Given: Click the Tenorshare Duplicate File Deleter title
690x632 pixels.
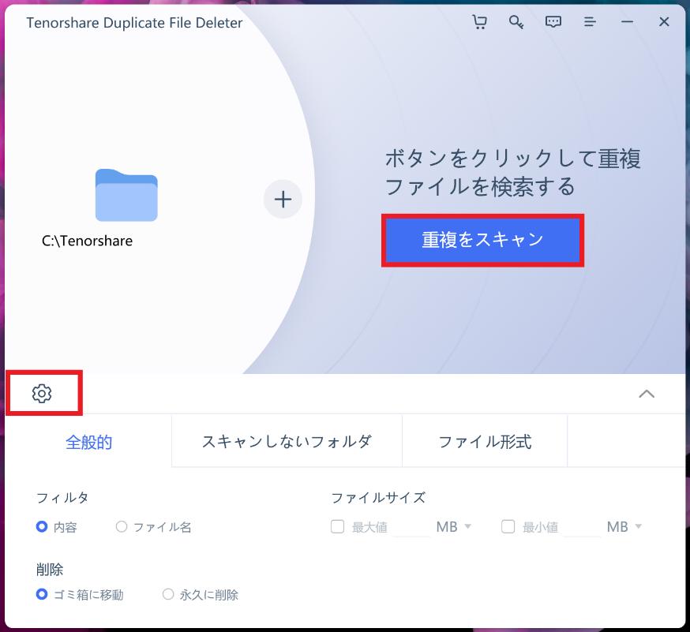Looking at the screenshot, I should coord(134,23).
